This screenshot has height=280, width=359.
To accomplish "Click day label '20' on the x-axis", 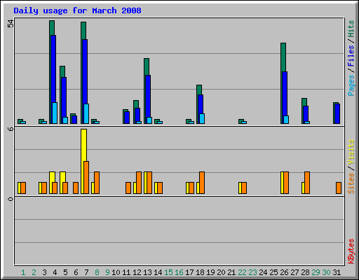I will 221,272.
